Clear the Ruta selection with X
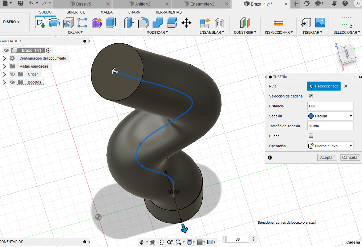The width and height of the screenshot is (362, 247). [x=346, y=86]
